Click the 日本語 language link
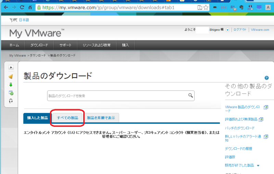 coord(24,20)
